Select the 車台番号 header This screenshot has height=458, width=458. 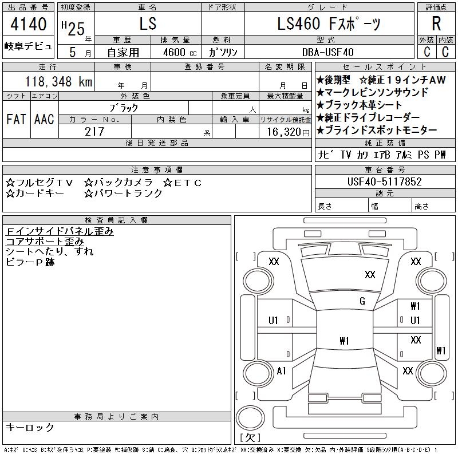tap(385, 169)
